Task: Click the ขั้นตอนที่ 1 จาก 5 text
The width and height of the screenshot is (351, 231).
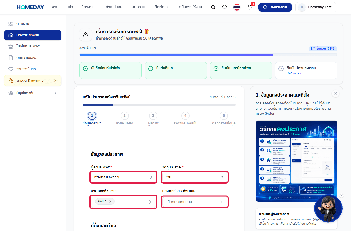Action: [222, 97]
